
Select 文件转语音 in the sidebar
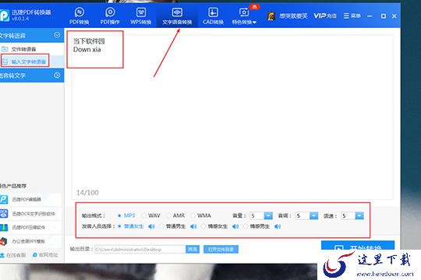click(x=23, y=49)
